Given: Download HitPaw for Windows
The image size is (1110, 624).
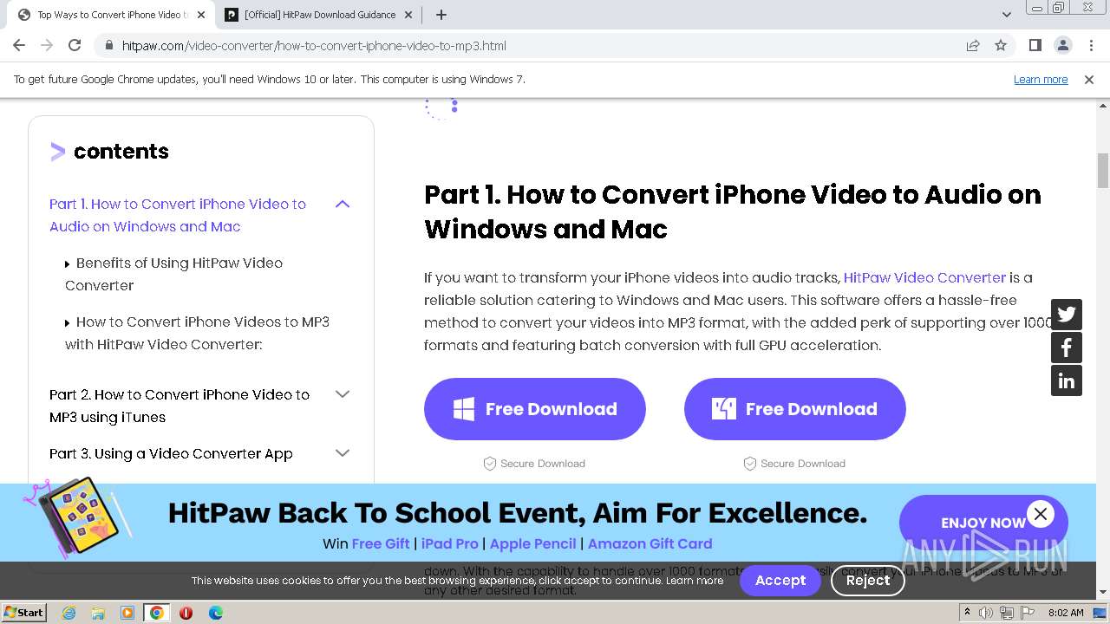Looking at the screenshot, I should 535,409.
